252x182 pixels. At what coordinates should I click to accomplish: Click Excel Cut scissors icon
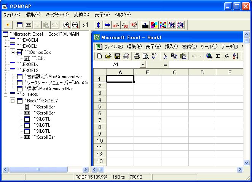click(x=165, y=56)
